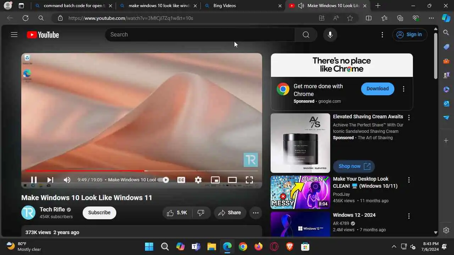The height and width of the screenshot is (255, 454).
Task: Show hidden system tray icons
Action: pyautogui.click(x=394, y=246)
